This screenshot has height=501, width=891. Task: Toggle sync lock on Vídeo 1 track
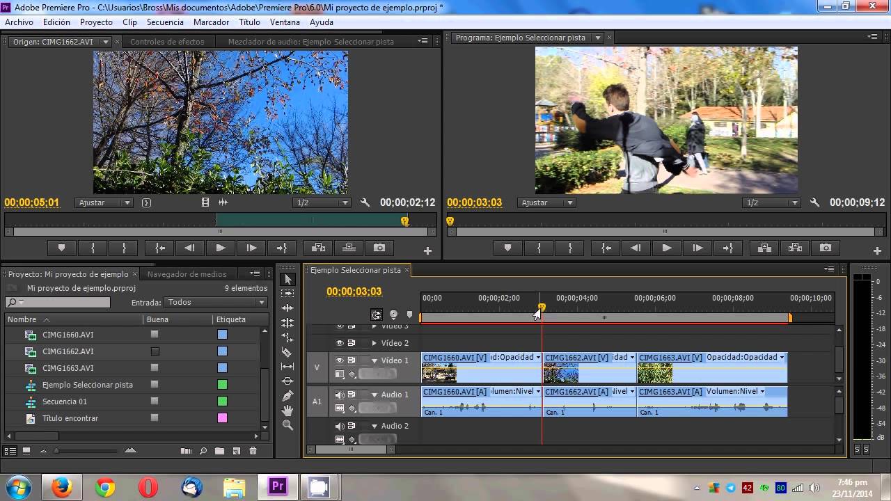[352, 360]
